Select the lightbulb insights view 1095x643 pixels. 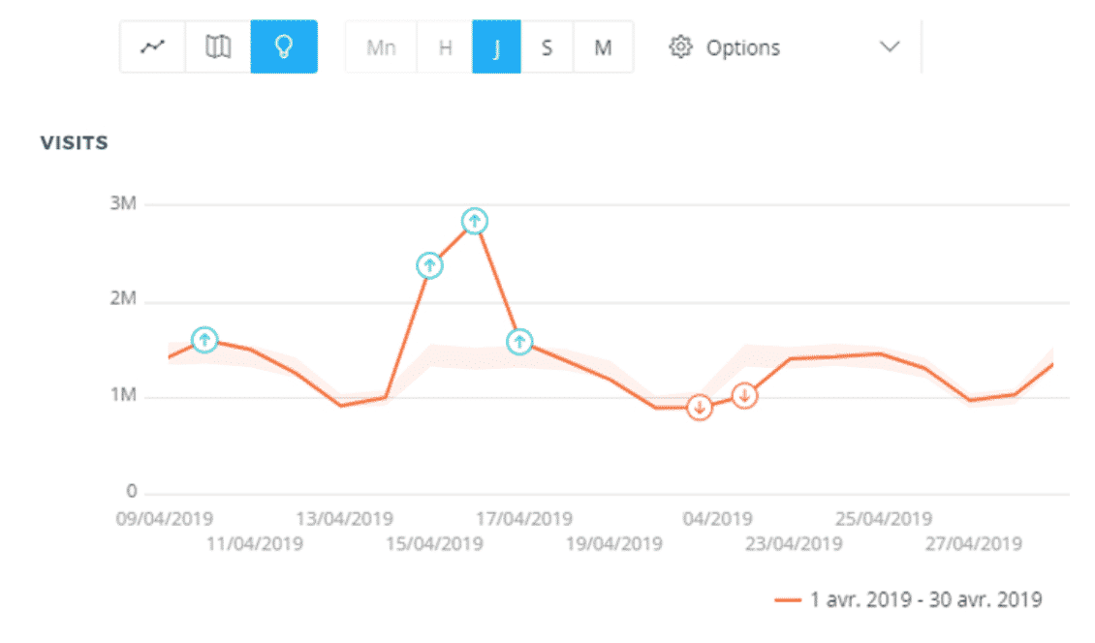284,46
